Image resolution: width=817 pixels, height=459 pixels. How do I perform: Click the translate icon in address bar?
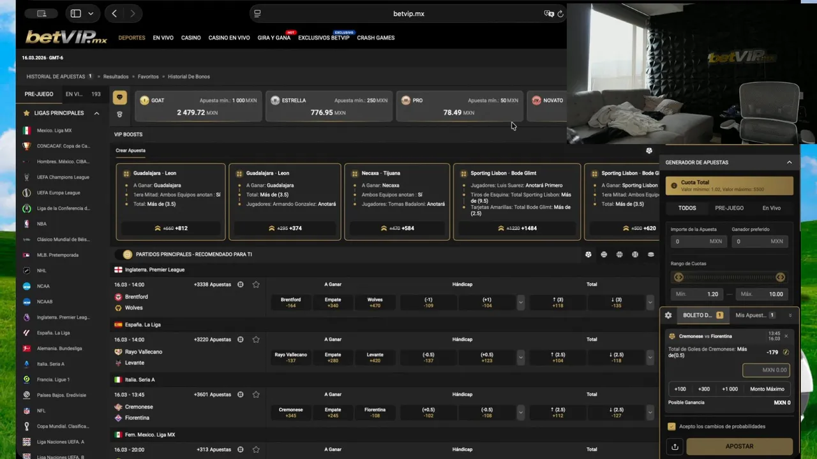pyautogui.click(x=548, y=13)
